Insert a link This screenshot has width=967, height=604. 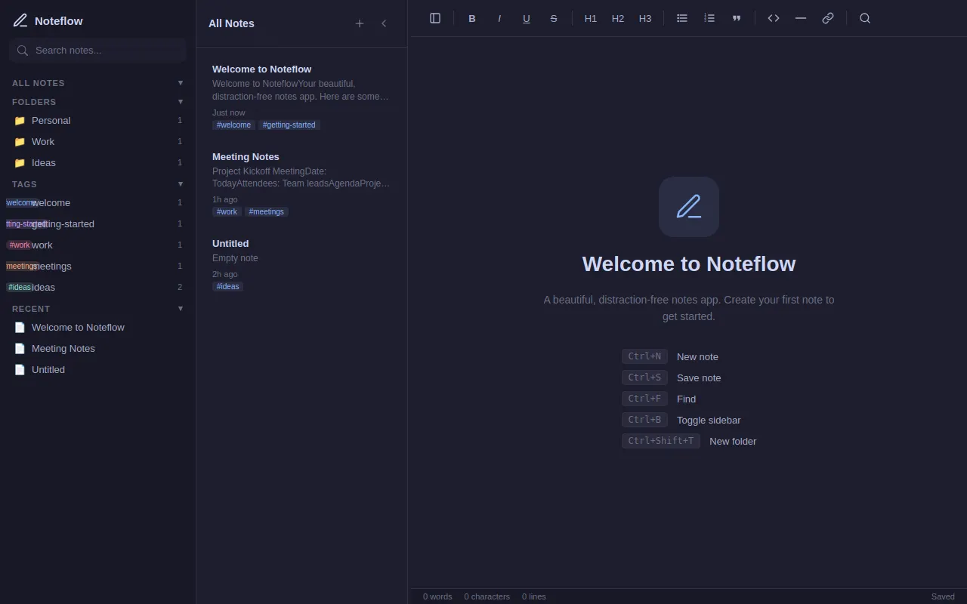click(828, 18)
